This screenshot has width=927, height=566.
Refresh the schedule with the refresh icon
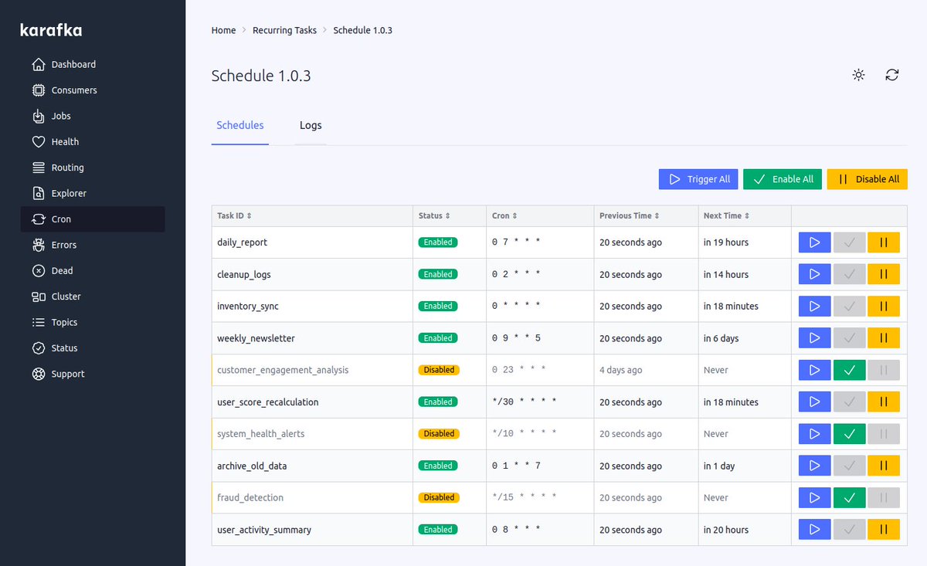[x=892, y=75]
